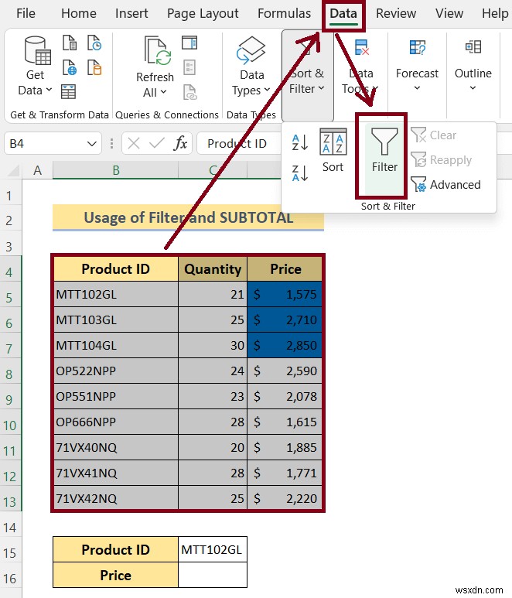512x598 pixels.
Task: Click the Quantity header cell
Action: (213, 269)
